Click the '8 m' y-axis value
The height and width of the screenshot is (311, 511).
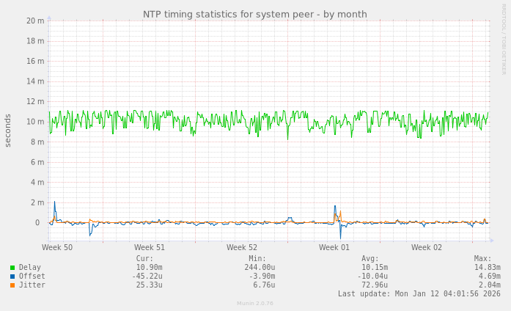coord(37,142)
